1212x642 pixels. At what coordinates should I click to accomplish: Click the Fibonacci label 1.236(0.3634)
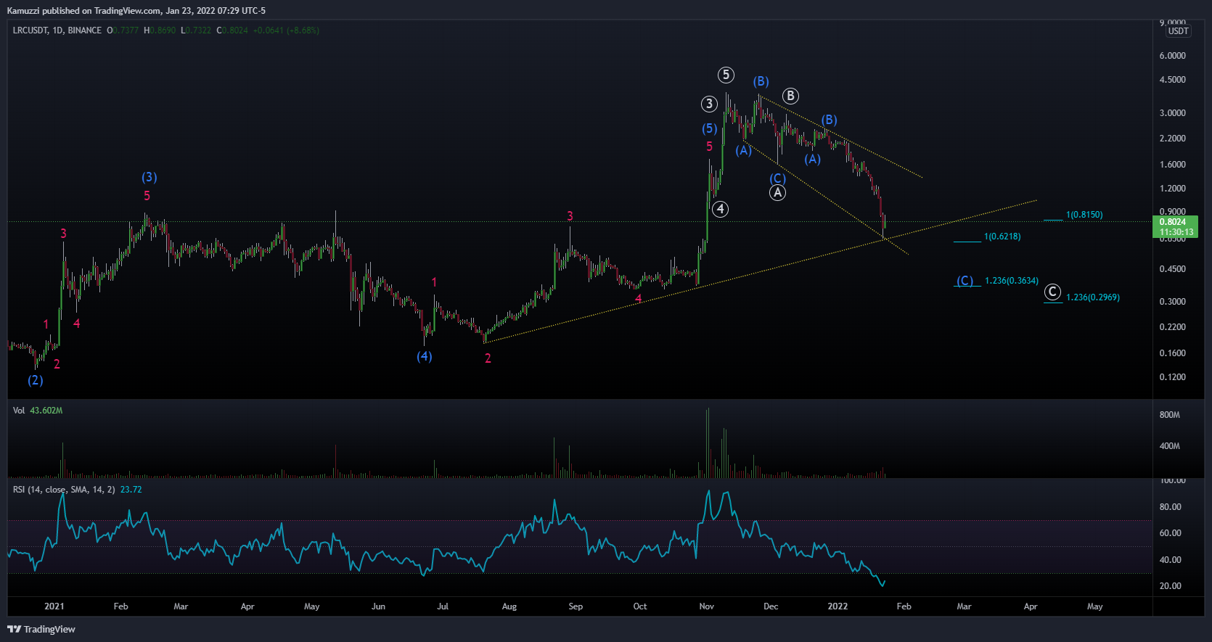(x=1012, y=281)
